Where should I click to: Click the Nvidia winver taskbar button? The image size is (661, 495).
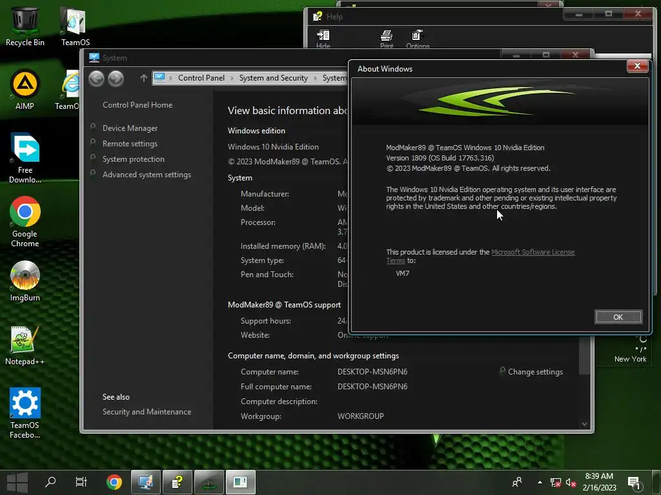click(x=209, y=482)
